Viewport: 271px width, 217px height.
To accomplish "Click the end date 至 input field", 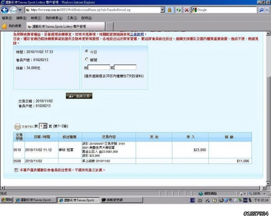I will (x=125, y=67).
